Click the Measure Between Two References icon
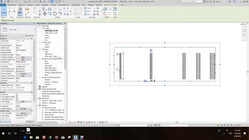Screen dimensions: 249x140 click(x=27, y=14)
